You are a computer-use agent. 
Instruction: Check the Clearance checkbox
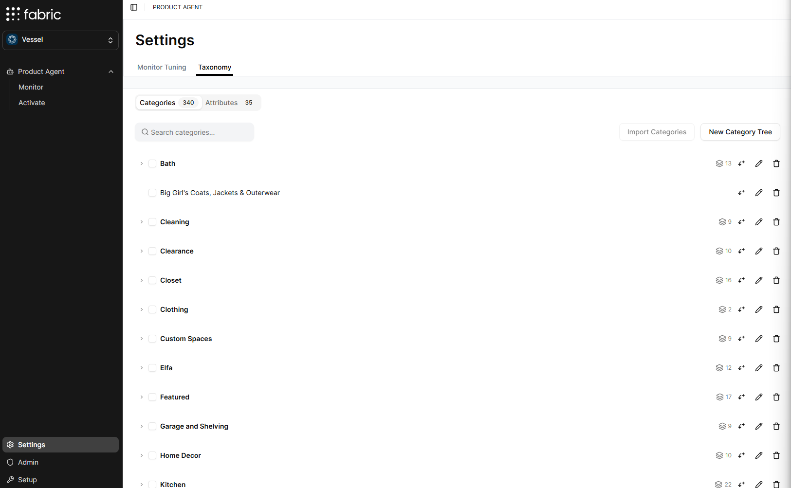(x=152, y=251)
